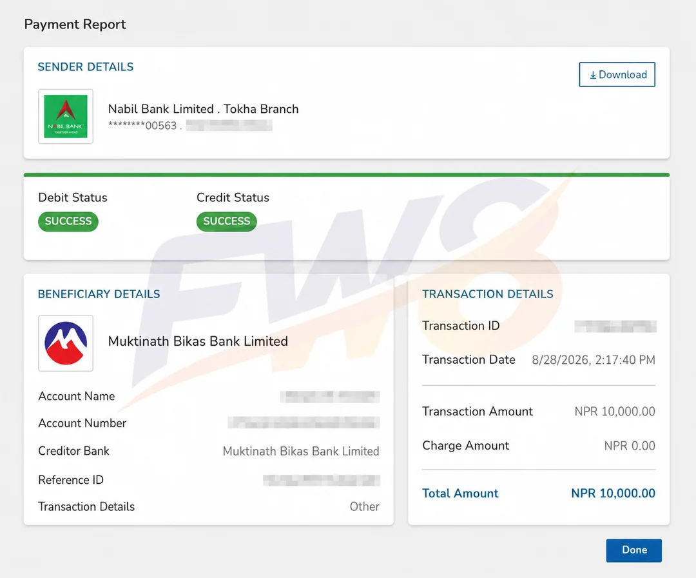Click the Nabil Bank logo
The height and width of the screenshot is (578, 696).
point(66,116)
